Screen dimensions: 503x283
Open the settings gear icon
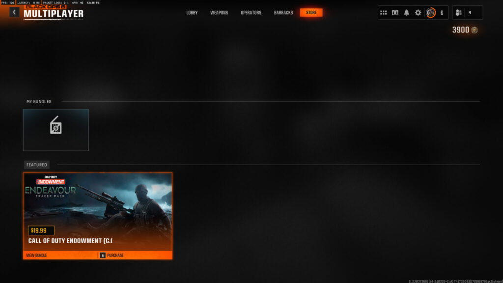pos(418,13)
